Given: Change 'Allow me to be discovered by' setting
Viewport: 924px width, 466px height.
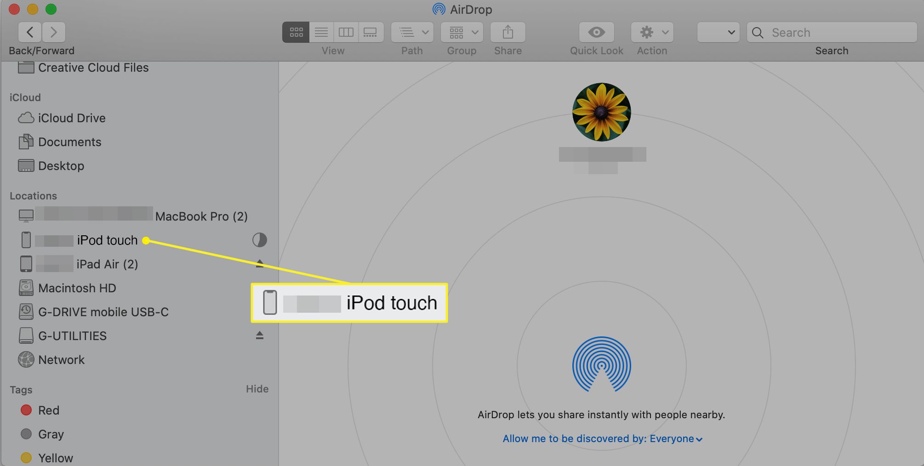Looking at the screenshot, I should [602, 438].
